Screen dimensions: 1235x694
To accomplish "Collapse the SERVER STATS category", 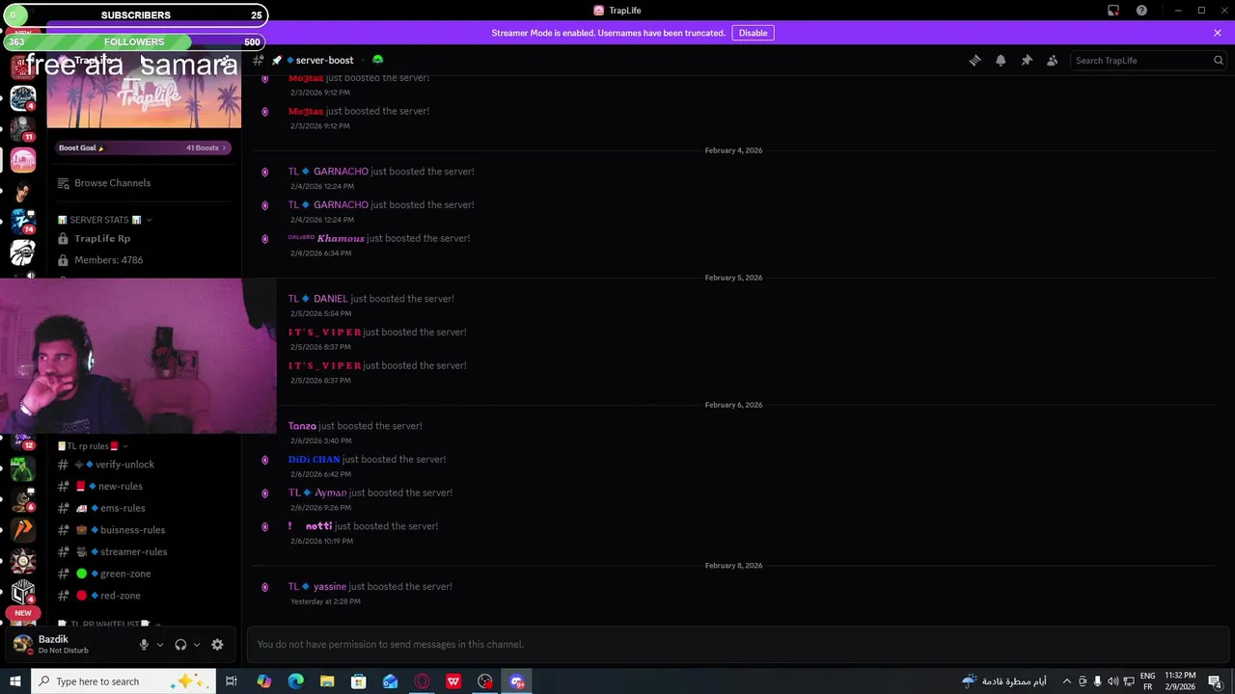I will click(x=104, y=220).
